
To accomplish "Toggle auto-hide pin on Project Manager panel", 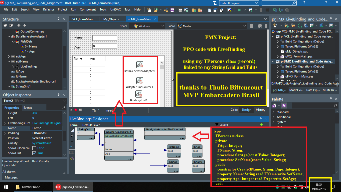I will point(331,19).
